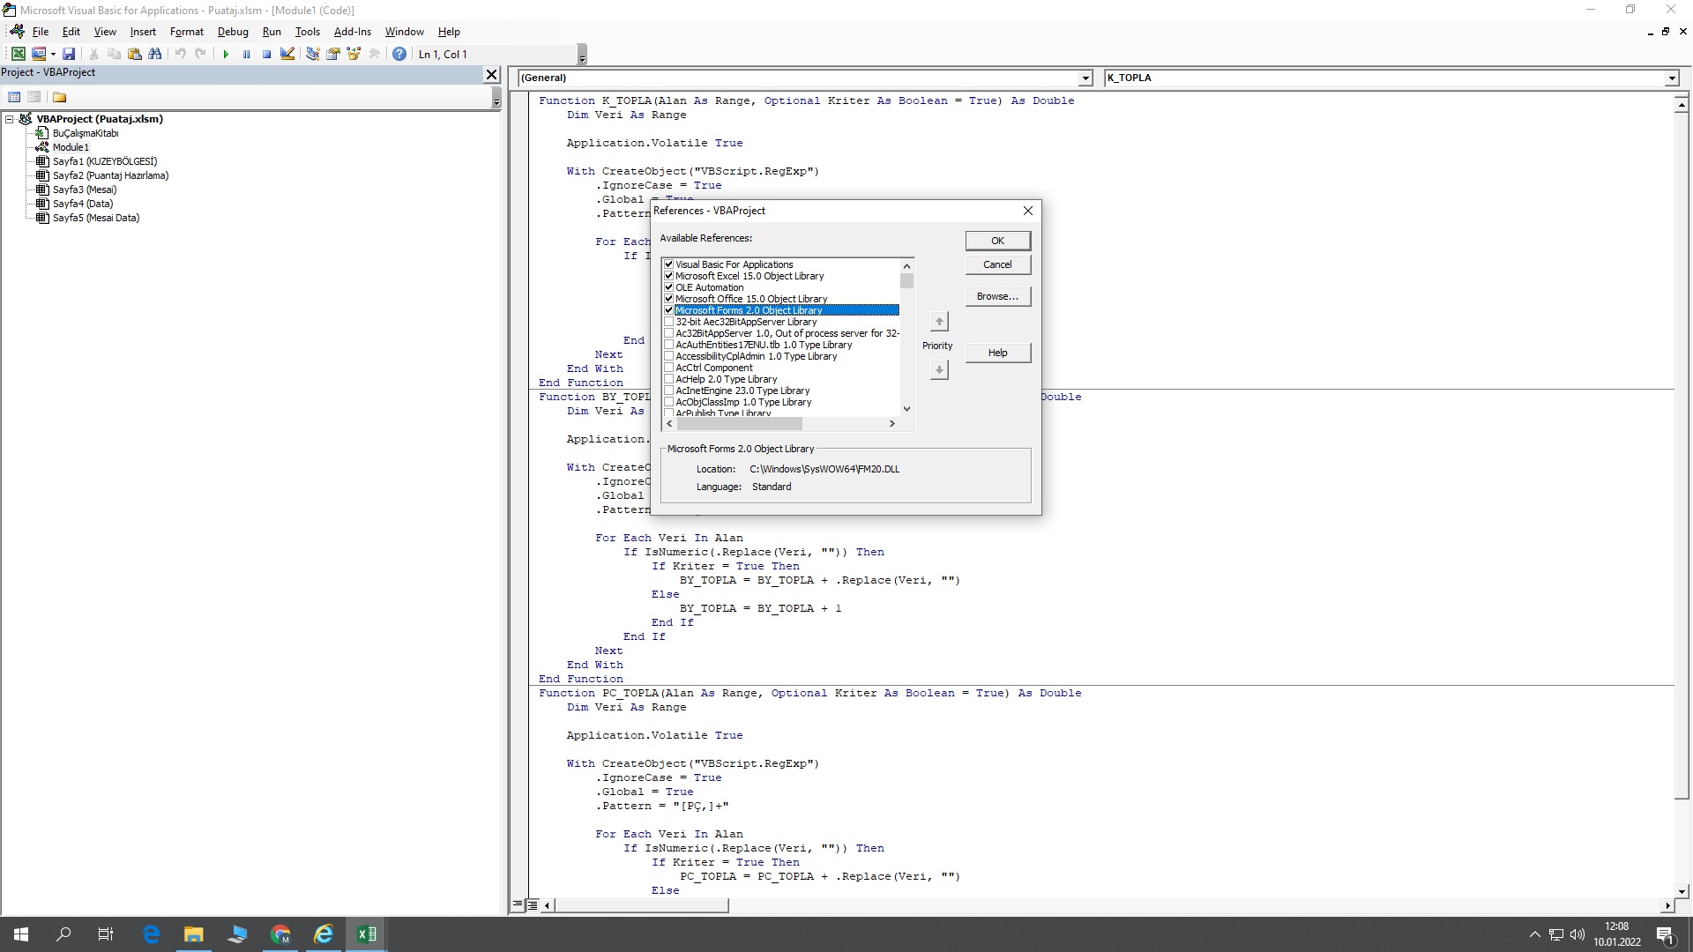Select Sayfa2 (Puantaj Hazırlama) sheet

(110, 175)
